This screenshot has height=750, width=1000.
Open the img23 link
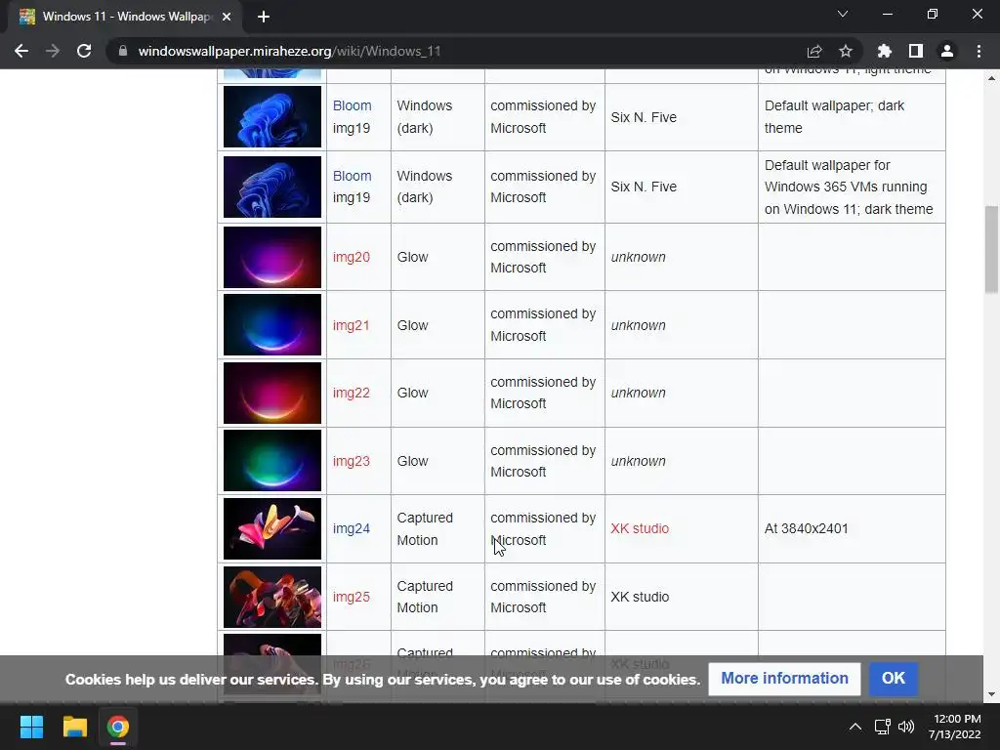[352, 461]
